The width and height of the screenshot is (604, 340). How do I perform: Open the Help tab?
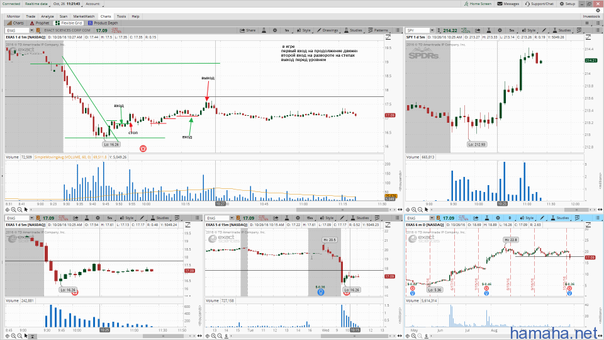click(135, 16)
